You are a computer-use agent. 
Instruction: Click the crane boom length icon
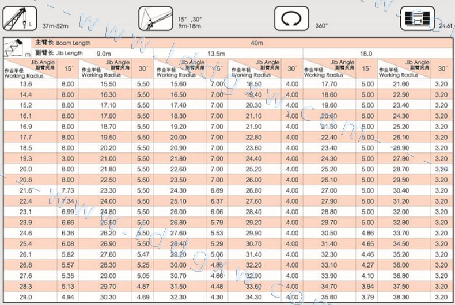point(20,19)
